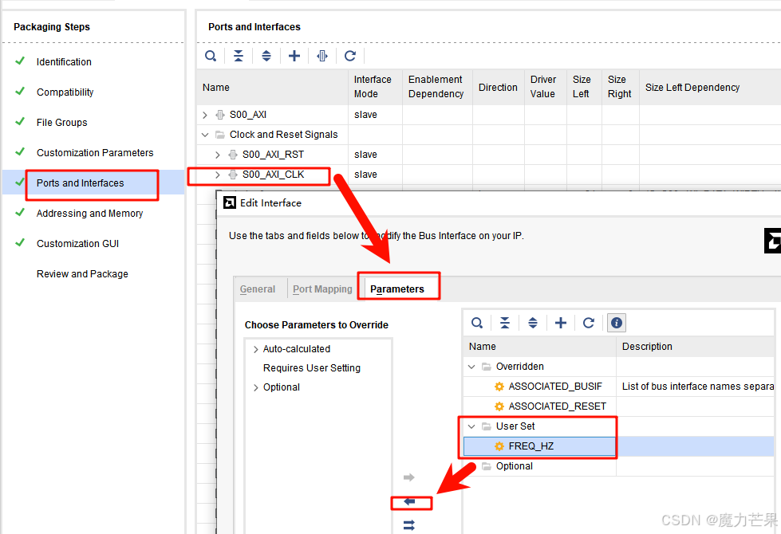Click the Name column header in dialog
Image resolution: width=781 pixels, height=534 pixels.
[540, 347]
